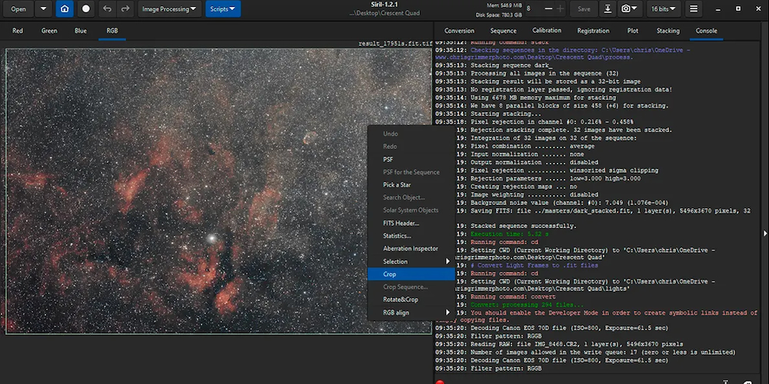Click the Open button
This screenshot has height=384, width=769.
pos(18,9)
